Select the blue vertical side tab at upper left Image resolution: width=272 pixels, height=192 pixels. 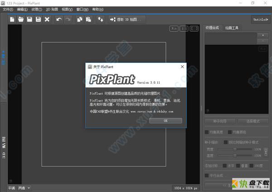click(x=4, y=58)
